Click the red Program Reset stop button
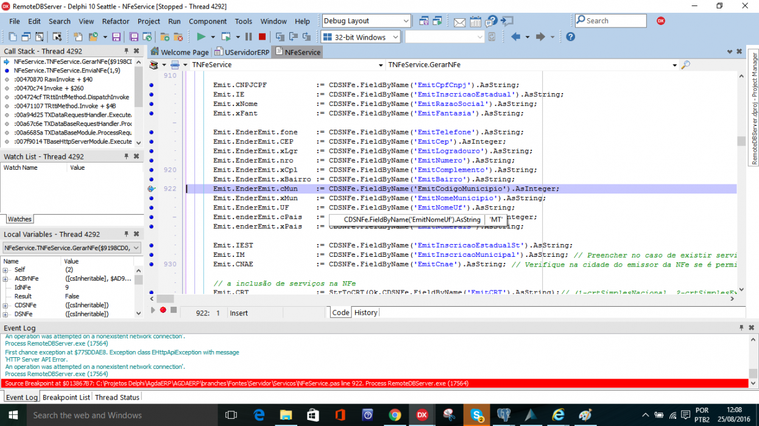 262,37
